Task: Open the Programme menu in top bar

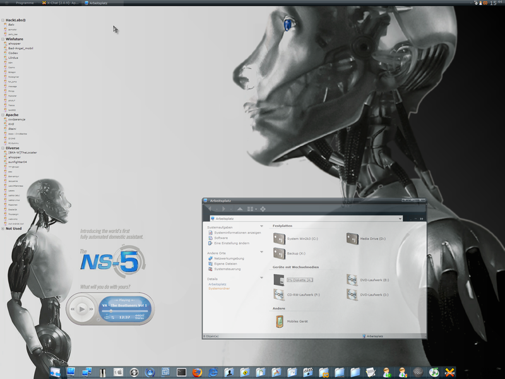Action: [x=24, y=3]
